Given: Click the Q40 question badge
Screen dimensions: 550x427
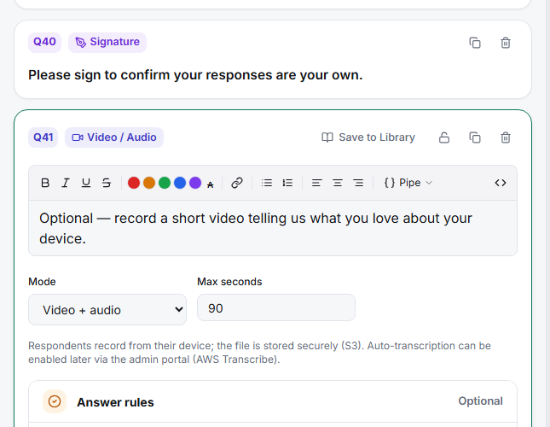Looking at the screenshot, I should (44, 42).
